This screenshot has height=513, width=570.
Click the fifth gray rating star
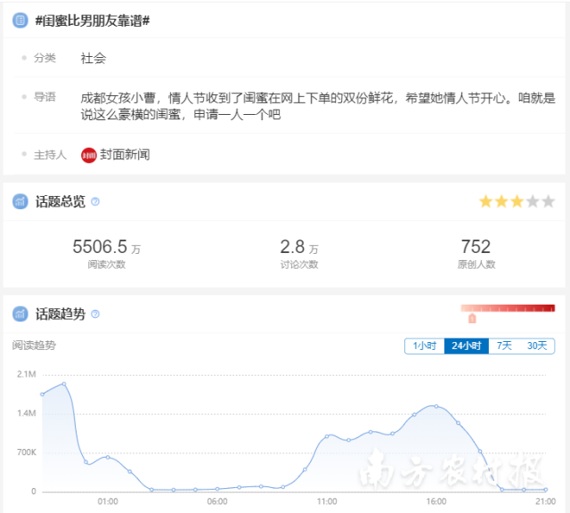pyautogui.click(x=549, y=201)
